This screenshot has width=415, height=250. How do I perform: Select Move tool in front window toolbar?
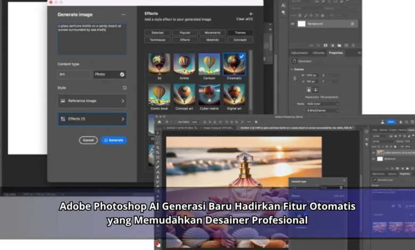click(157, 133)
